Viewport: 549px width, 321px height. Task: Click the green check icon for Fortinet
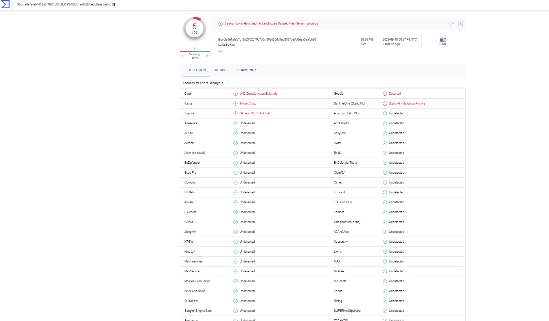(385, 212)
